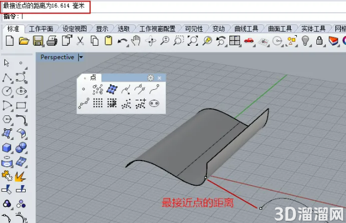Switch to the 标准 tab
The image size is (346, 223).
tap(13, 28)
